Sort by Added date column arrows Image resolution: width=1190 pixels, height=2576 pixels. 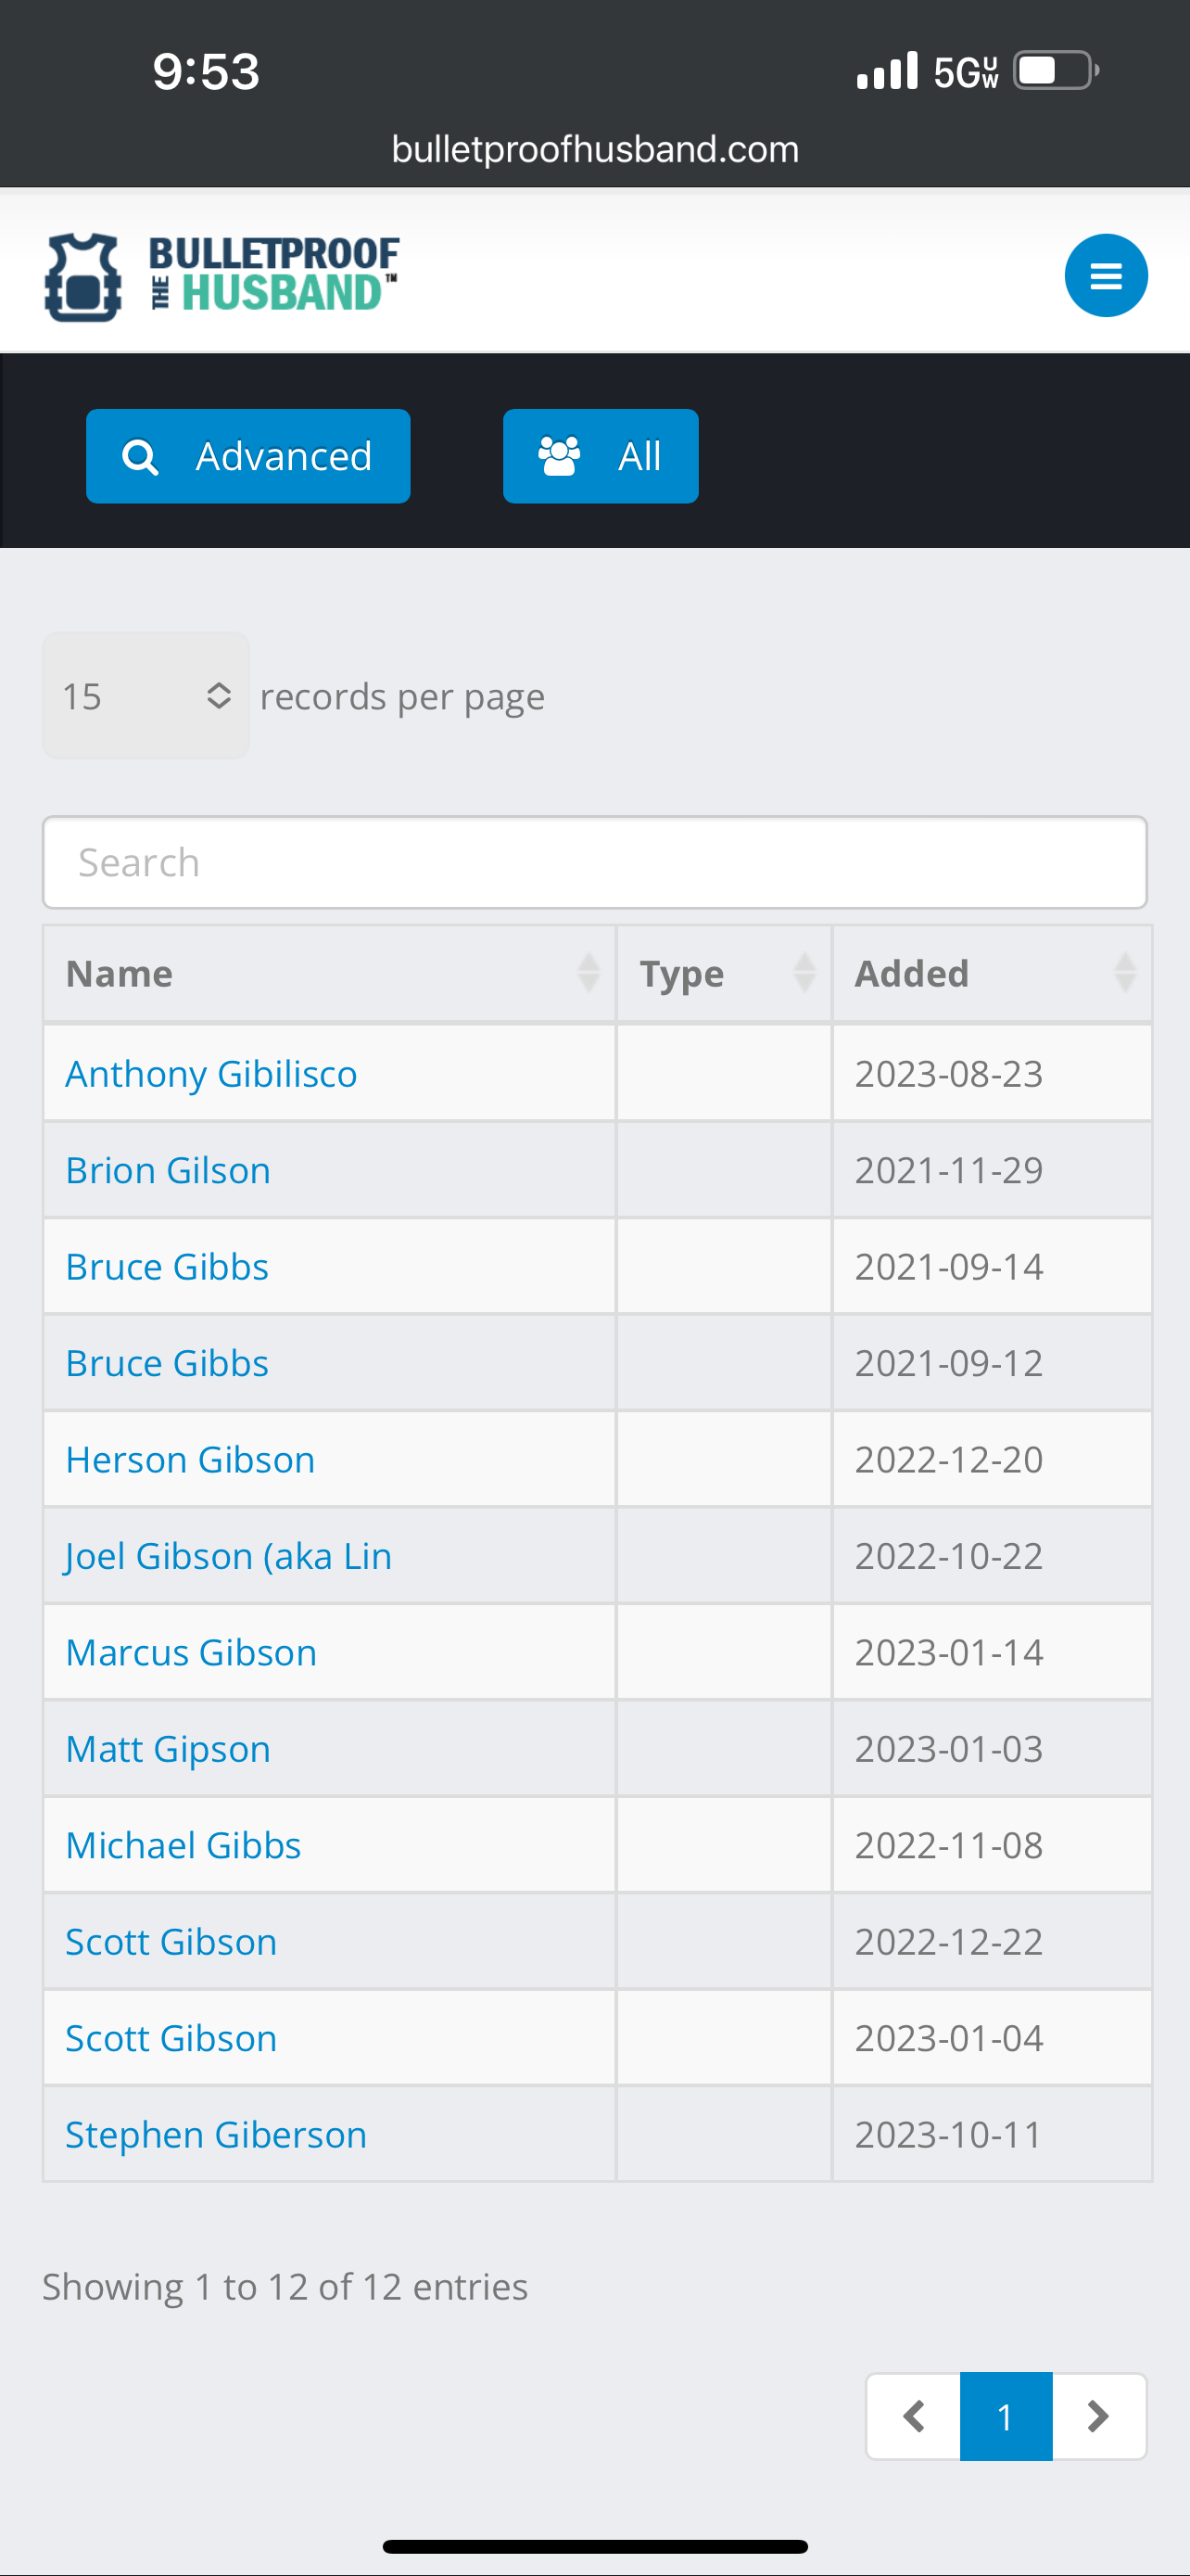coord(1124,973)
